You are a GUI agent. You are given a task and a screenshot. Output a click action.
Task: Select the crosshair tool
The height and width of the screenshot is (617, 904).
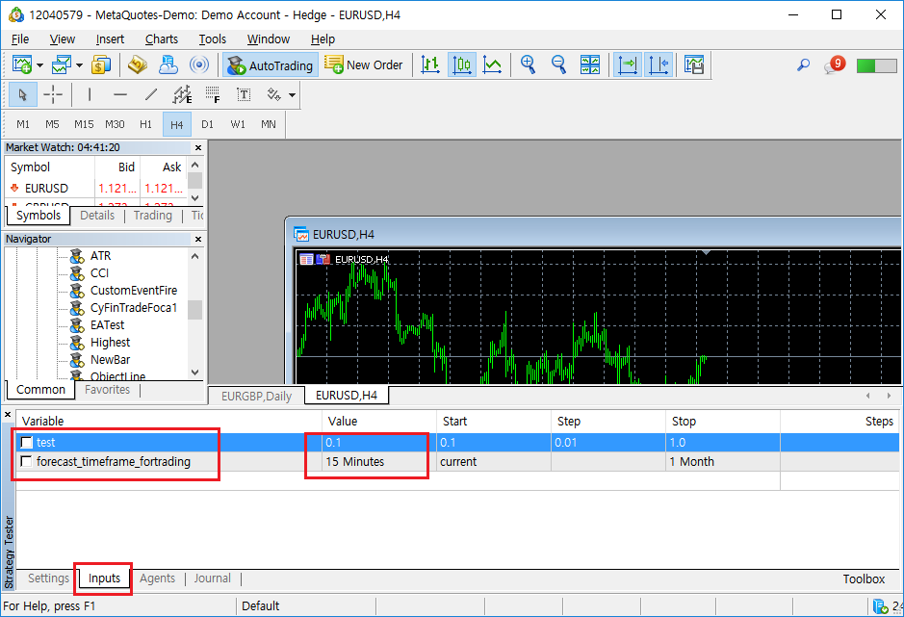tap(53, 94)
